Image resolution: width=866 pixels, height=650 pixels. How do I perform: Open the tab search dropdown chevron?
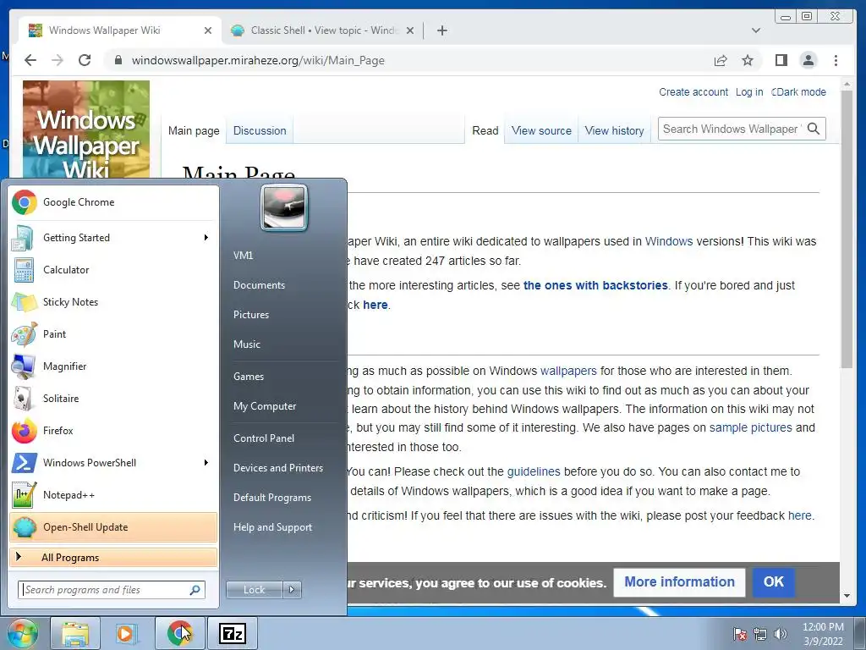click(x=756, y=30)
